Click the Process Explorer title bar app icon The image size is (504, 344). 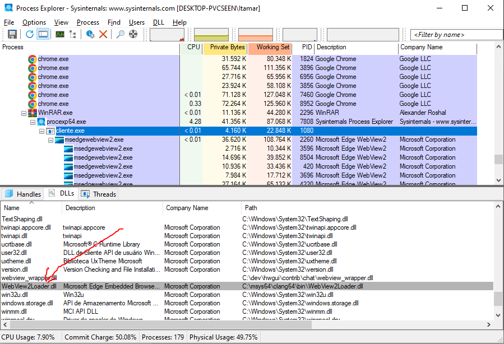(8, 8)
